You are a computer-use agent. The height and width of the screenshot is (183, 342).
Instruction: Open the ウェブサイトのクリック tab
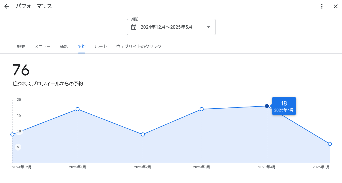(139, 47)
